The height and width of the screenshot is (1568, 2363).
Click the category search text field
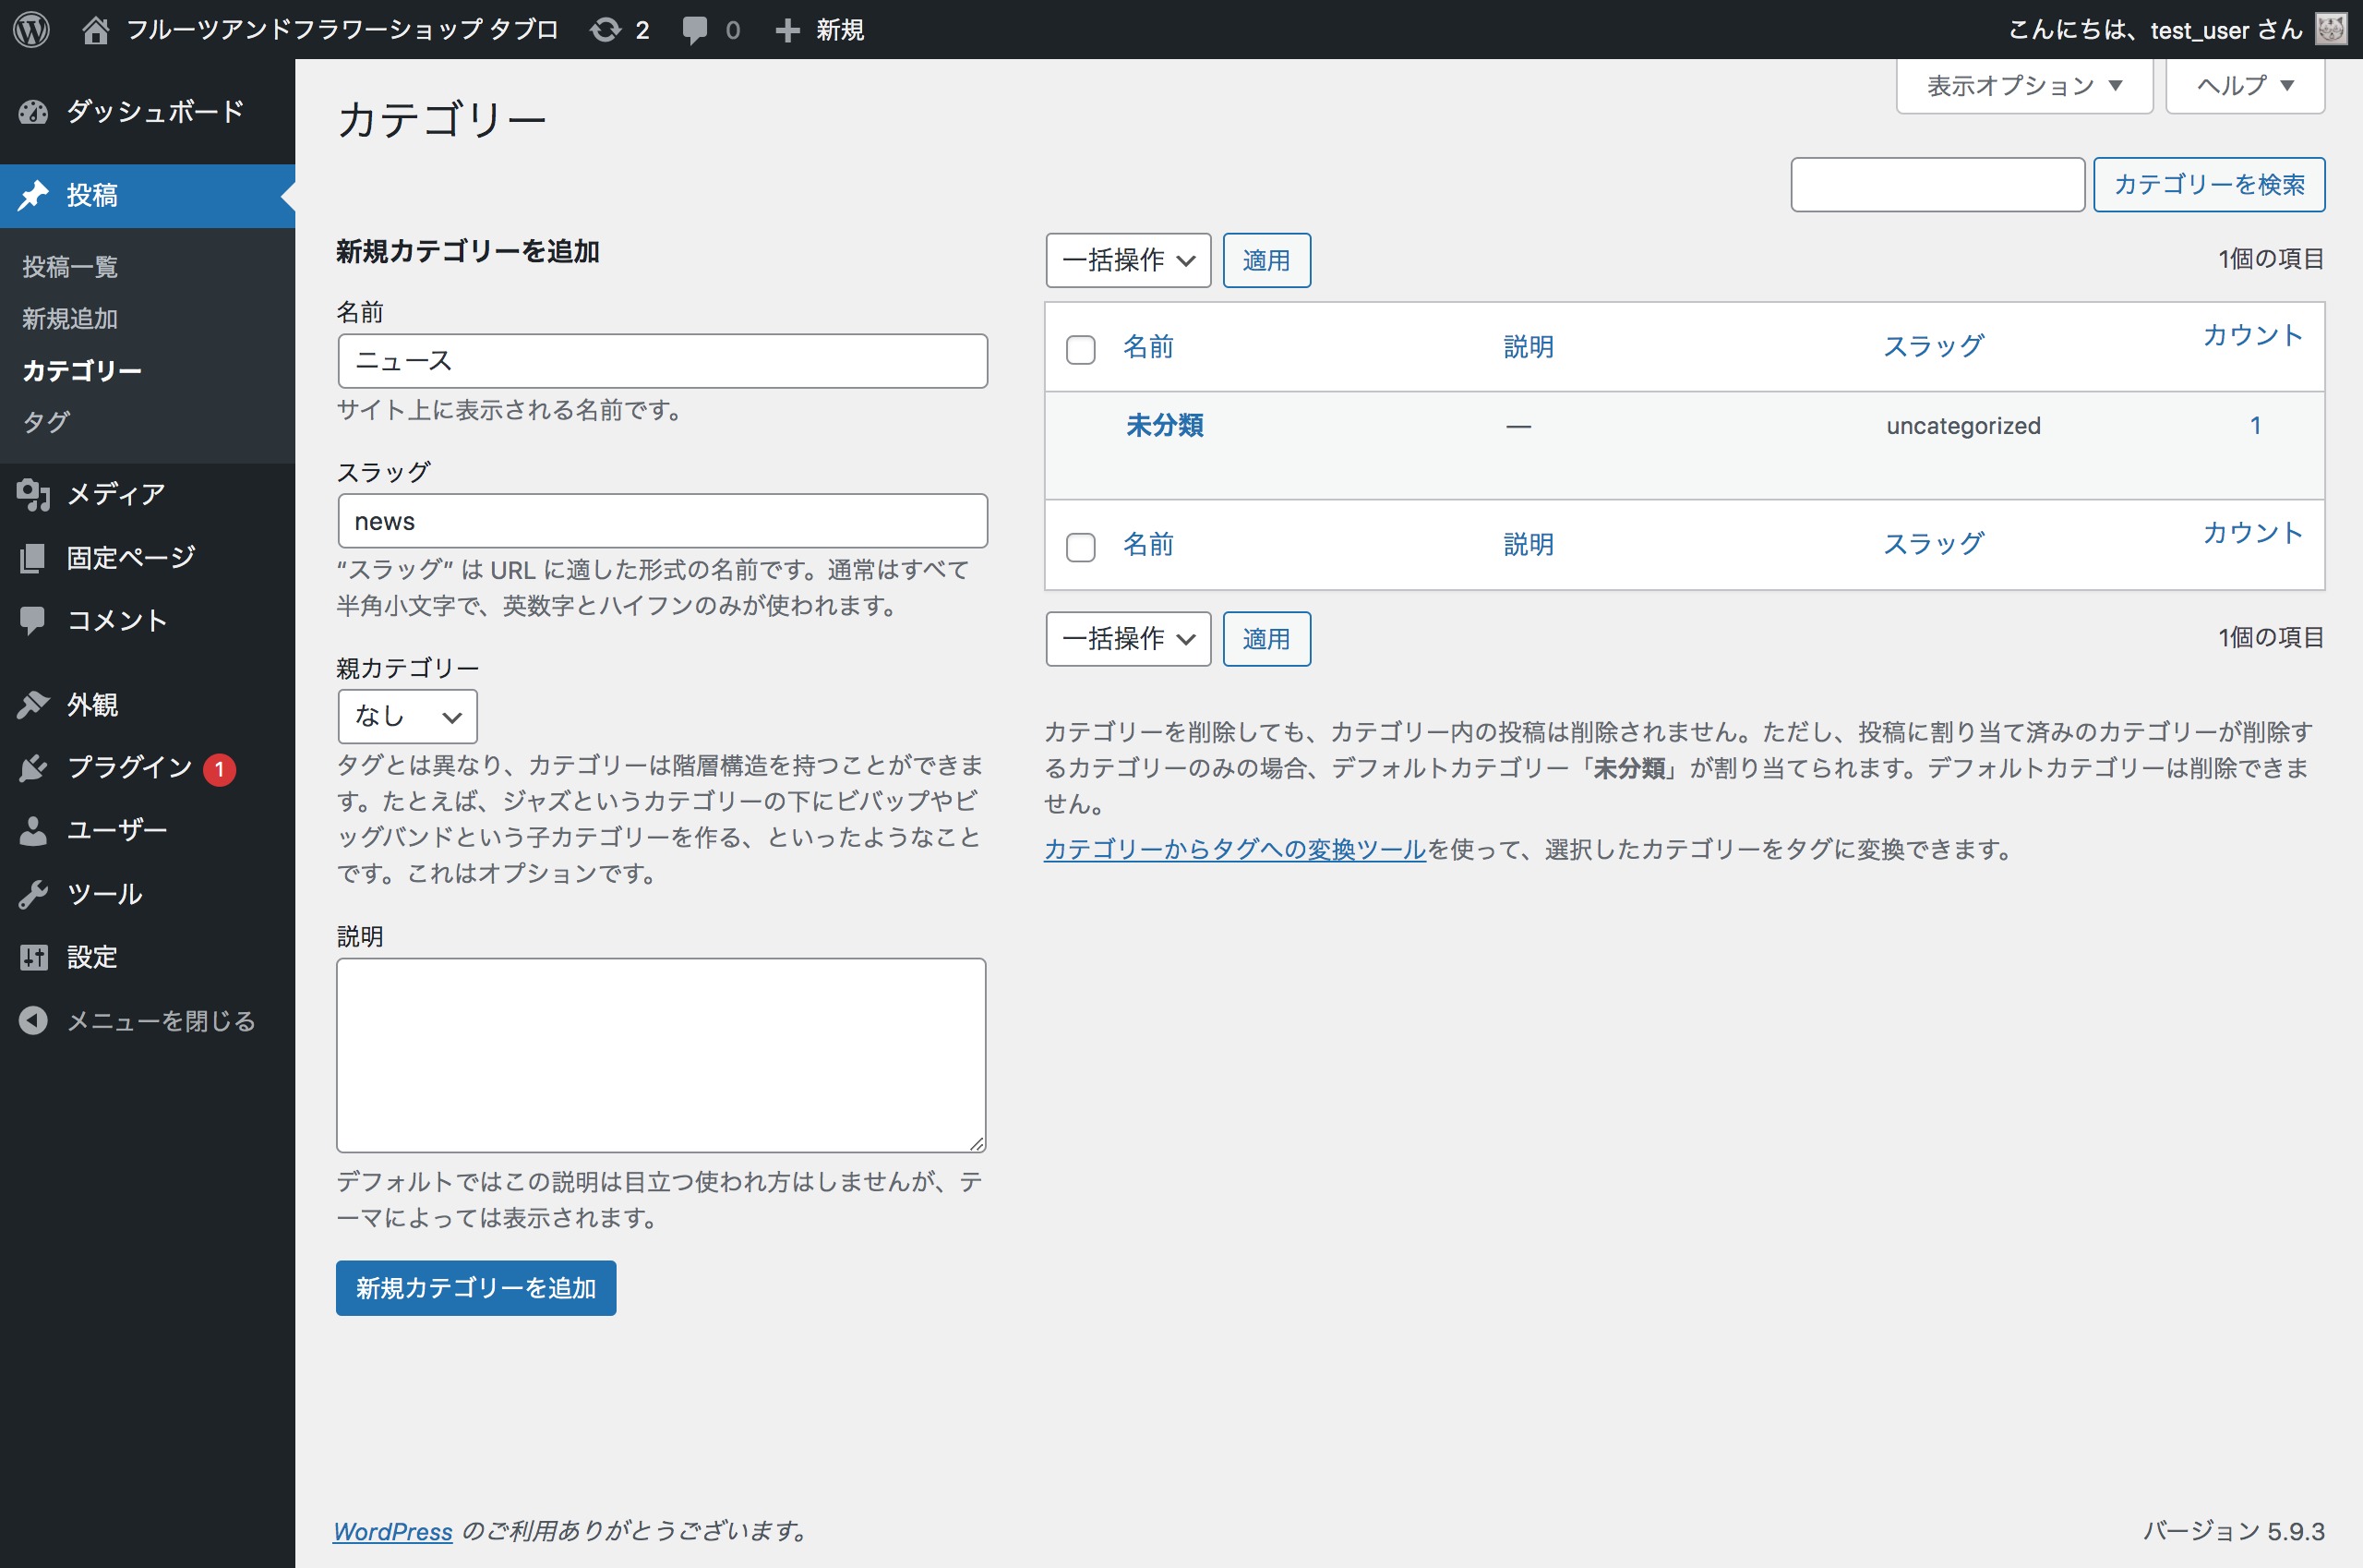1937,185
